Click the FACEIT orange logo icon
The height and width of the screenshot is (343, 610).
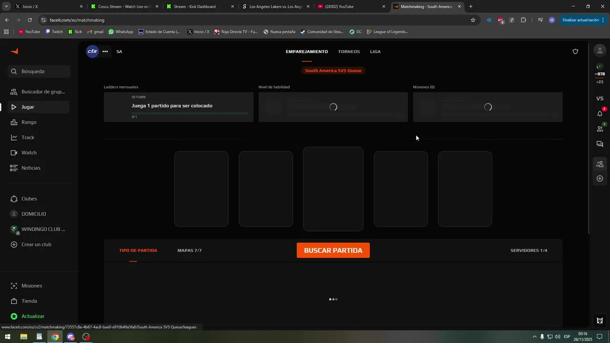click(14, 51)
